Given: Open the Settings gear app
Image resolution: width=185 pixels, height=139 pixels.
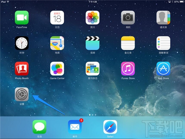Looking at the screenshot, I should click(x=22, y=94).
